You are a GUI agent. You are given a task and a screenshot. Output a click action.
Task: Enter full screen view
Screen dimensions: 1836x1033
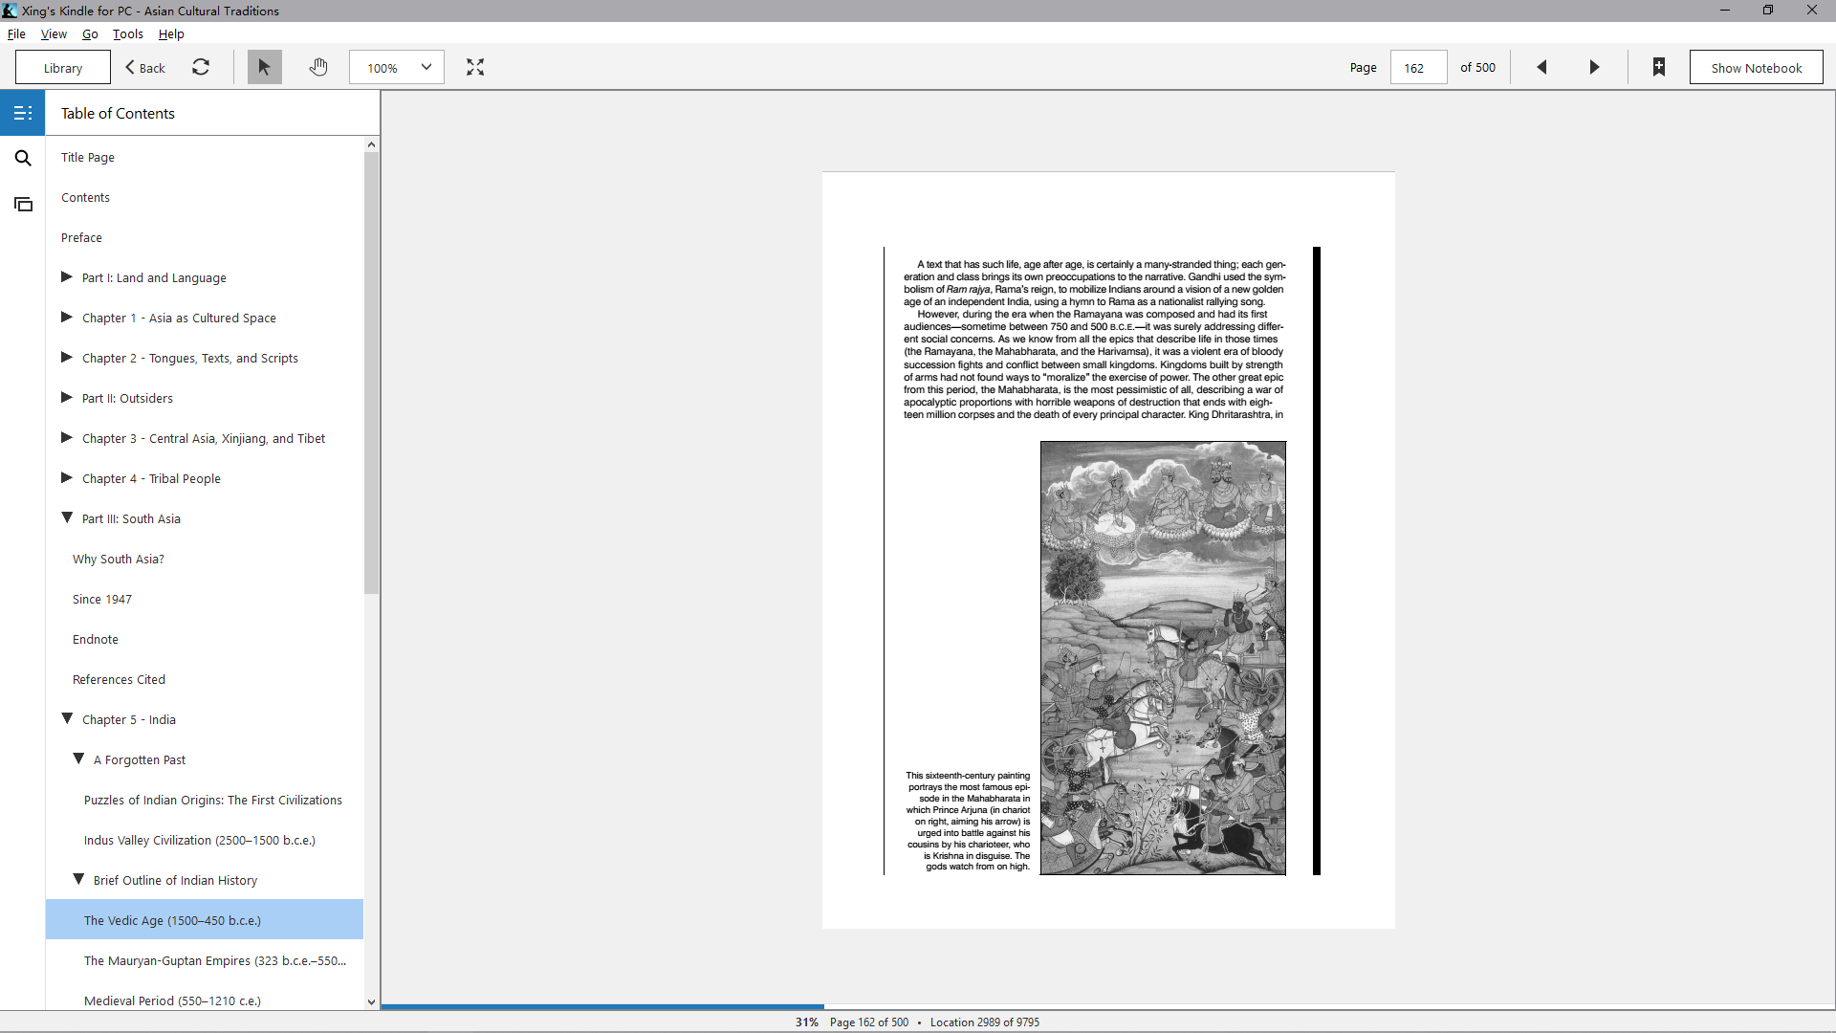[x=475, y=67]
